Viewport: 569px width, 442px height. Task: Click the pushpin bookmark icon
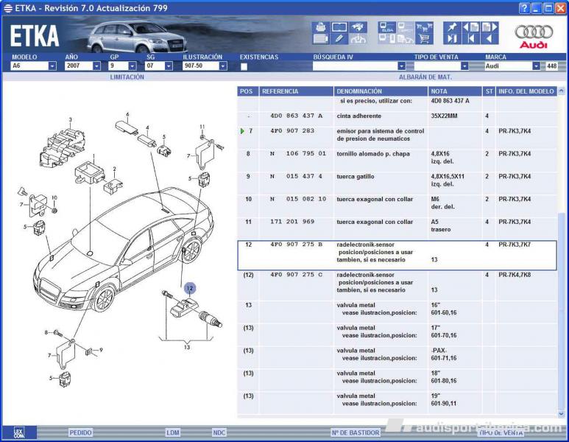(x=452, y=27)
